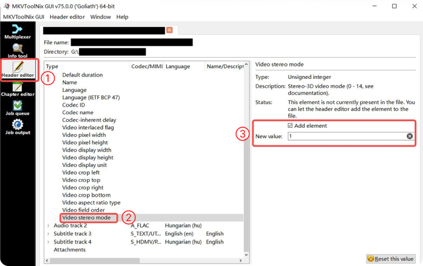This screenshot has height=266, width=423.
Task: Open the Header editor menu
Action: tap(67, 17)
